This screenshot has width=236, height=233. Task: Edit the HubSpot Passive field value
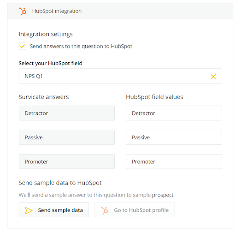tap(174, 137)
